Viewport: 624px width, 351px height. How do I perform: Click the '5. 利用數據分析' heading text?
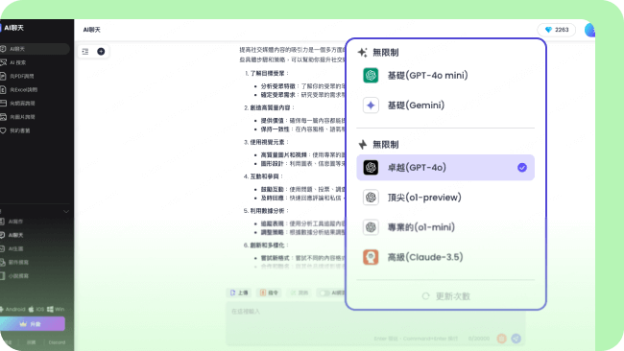tap(266, 211)
